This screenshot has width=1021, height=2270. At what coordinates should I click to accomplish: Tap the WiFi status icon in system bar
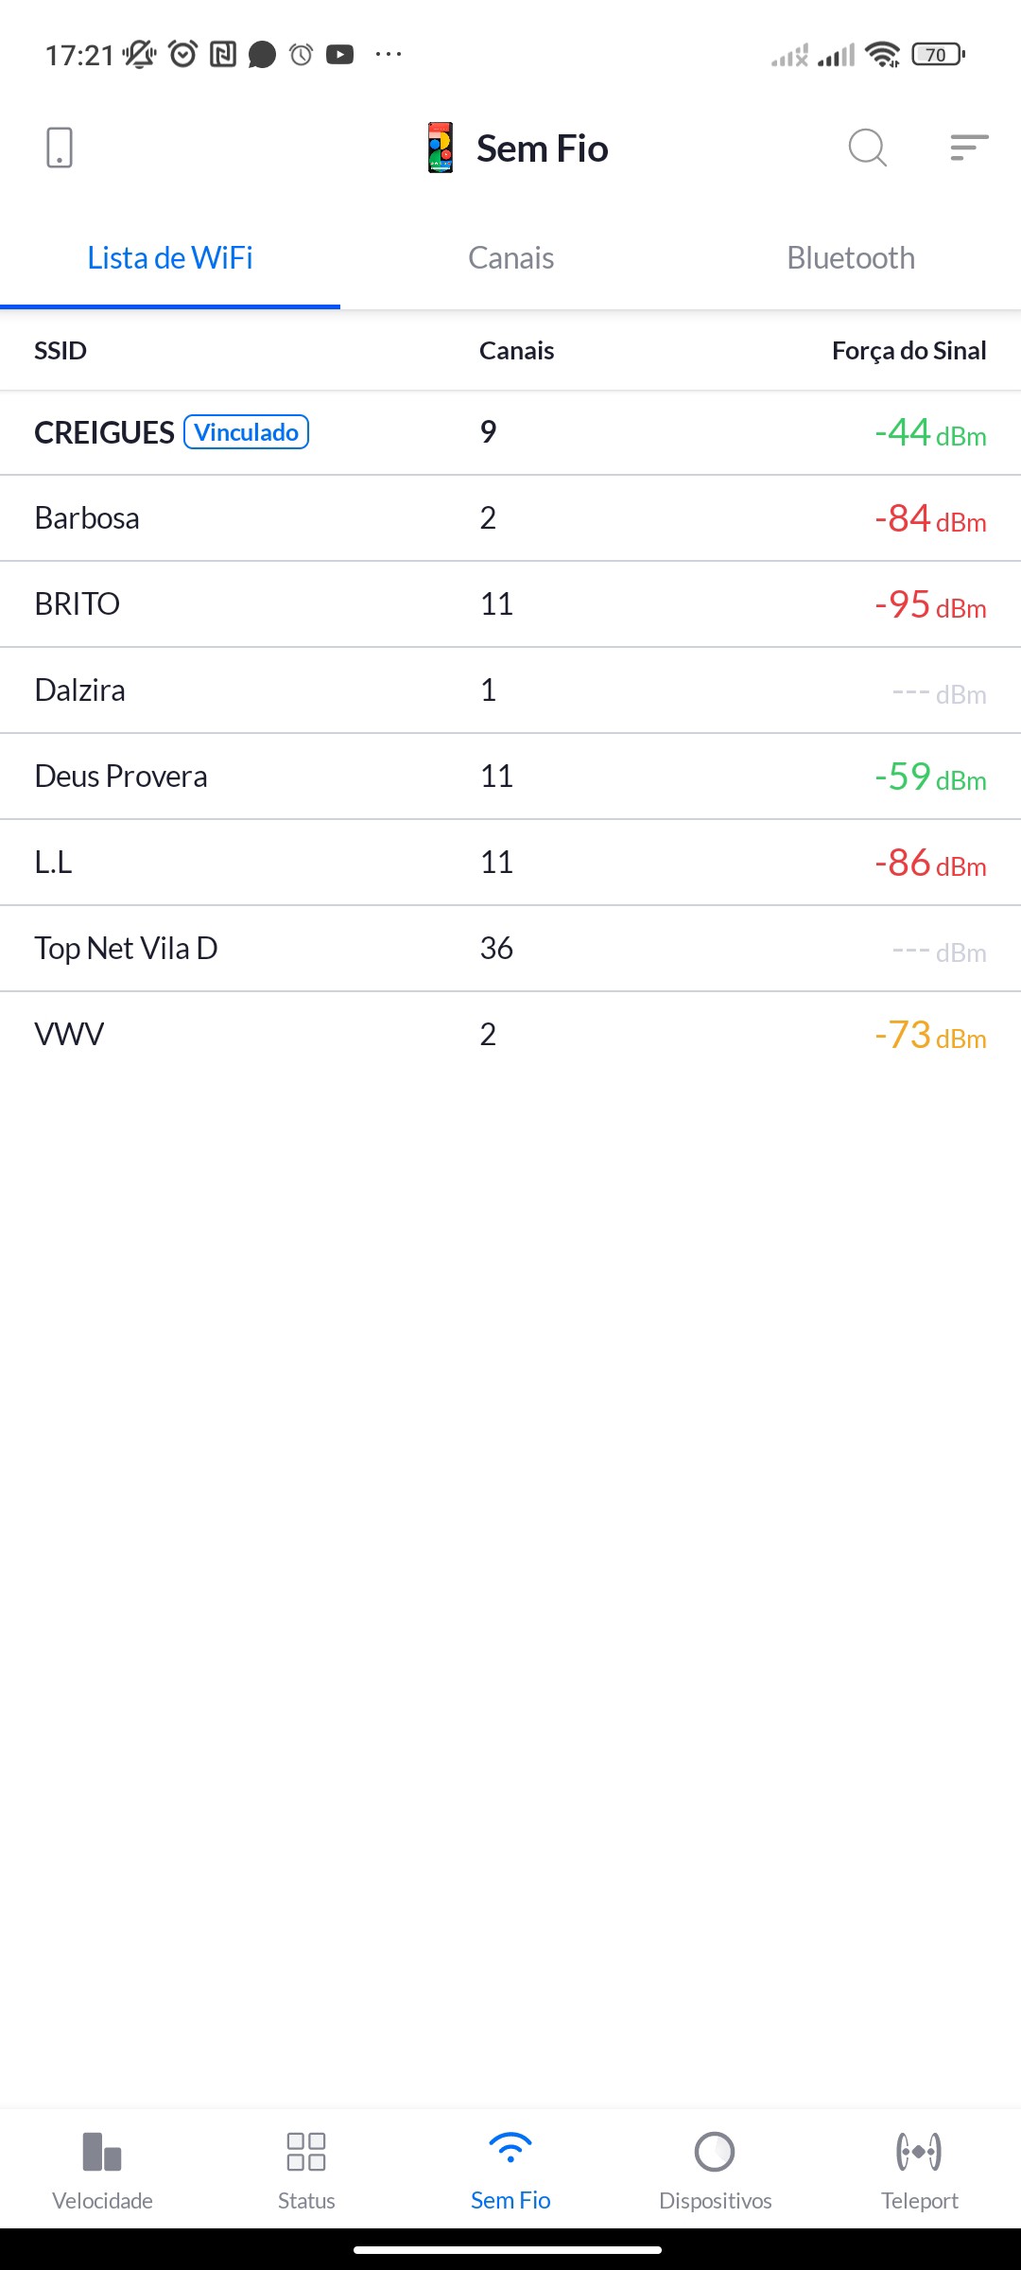click(x=882, y=55)
